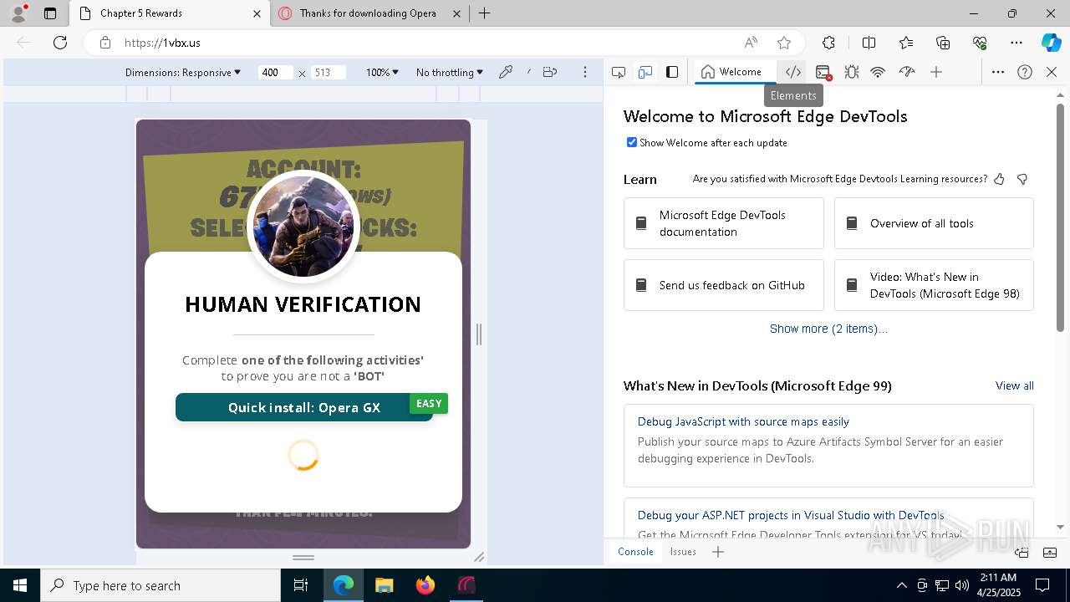Open the DevTools help question icon

click(x=1025, y=72)
